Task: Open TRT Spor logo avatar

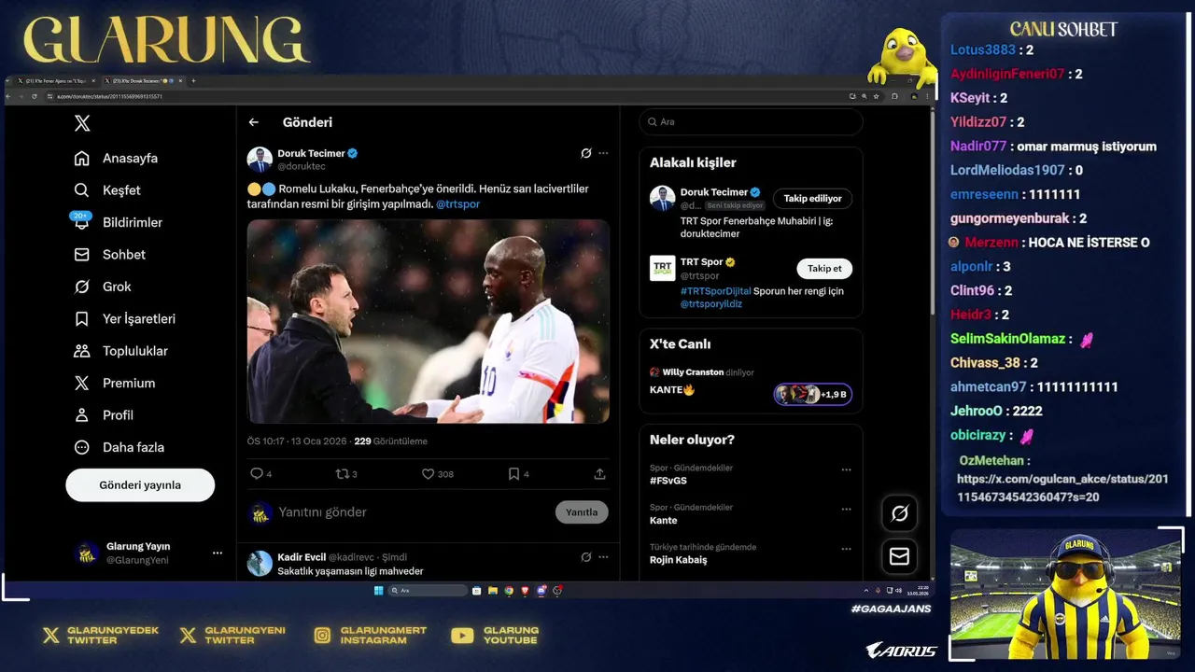Action: point(663,268)
